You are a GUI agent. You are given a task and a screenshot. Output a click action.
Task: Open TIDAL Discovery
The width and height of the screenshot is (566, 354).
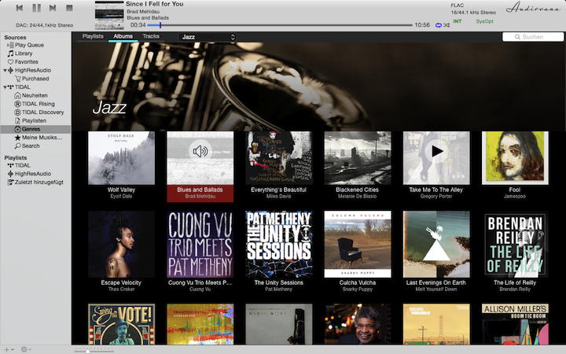click(39, 112)
